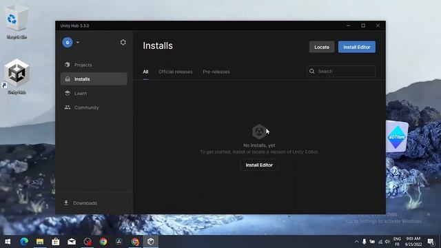Switch to Official releases tab
Image resolution: width=441 pixels, height=248 pixels.
coord(176,72)
